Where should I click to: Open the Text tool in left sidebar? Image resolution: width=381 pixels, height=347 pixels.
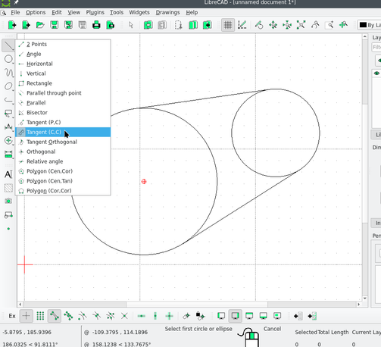coord(8,174)
